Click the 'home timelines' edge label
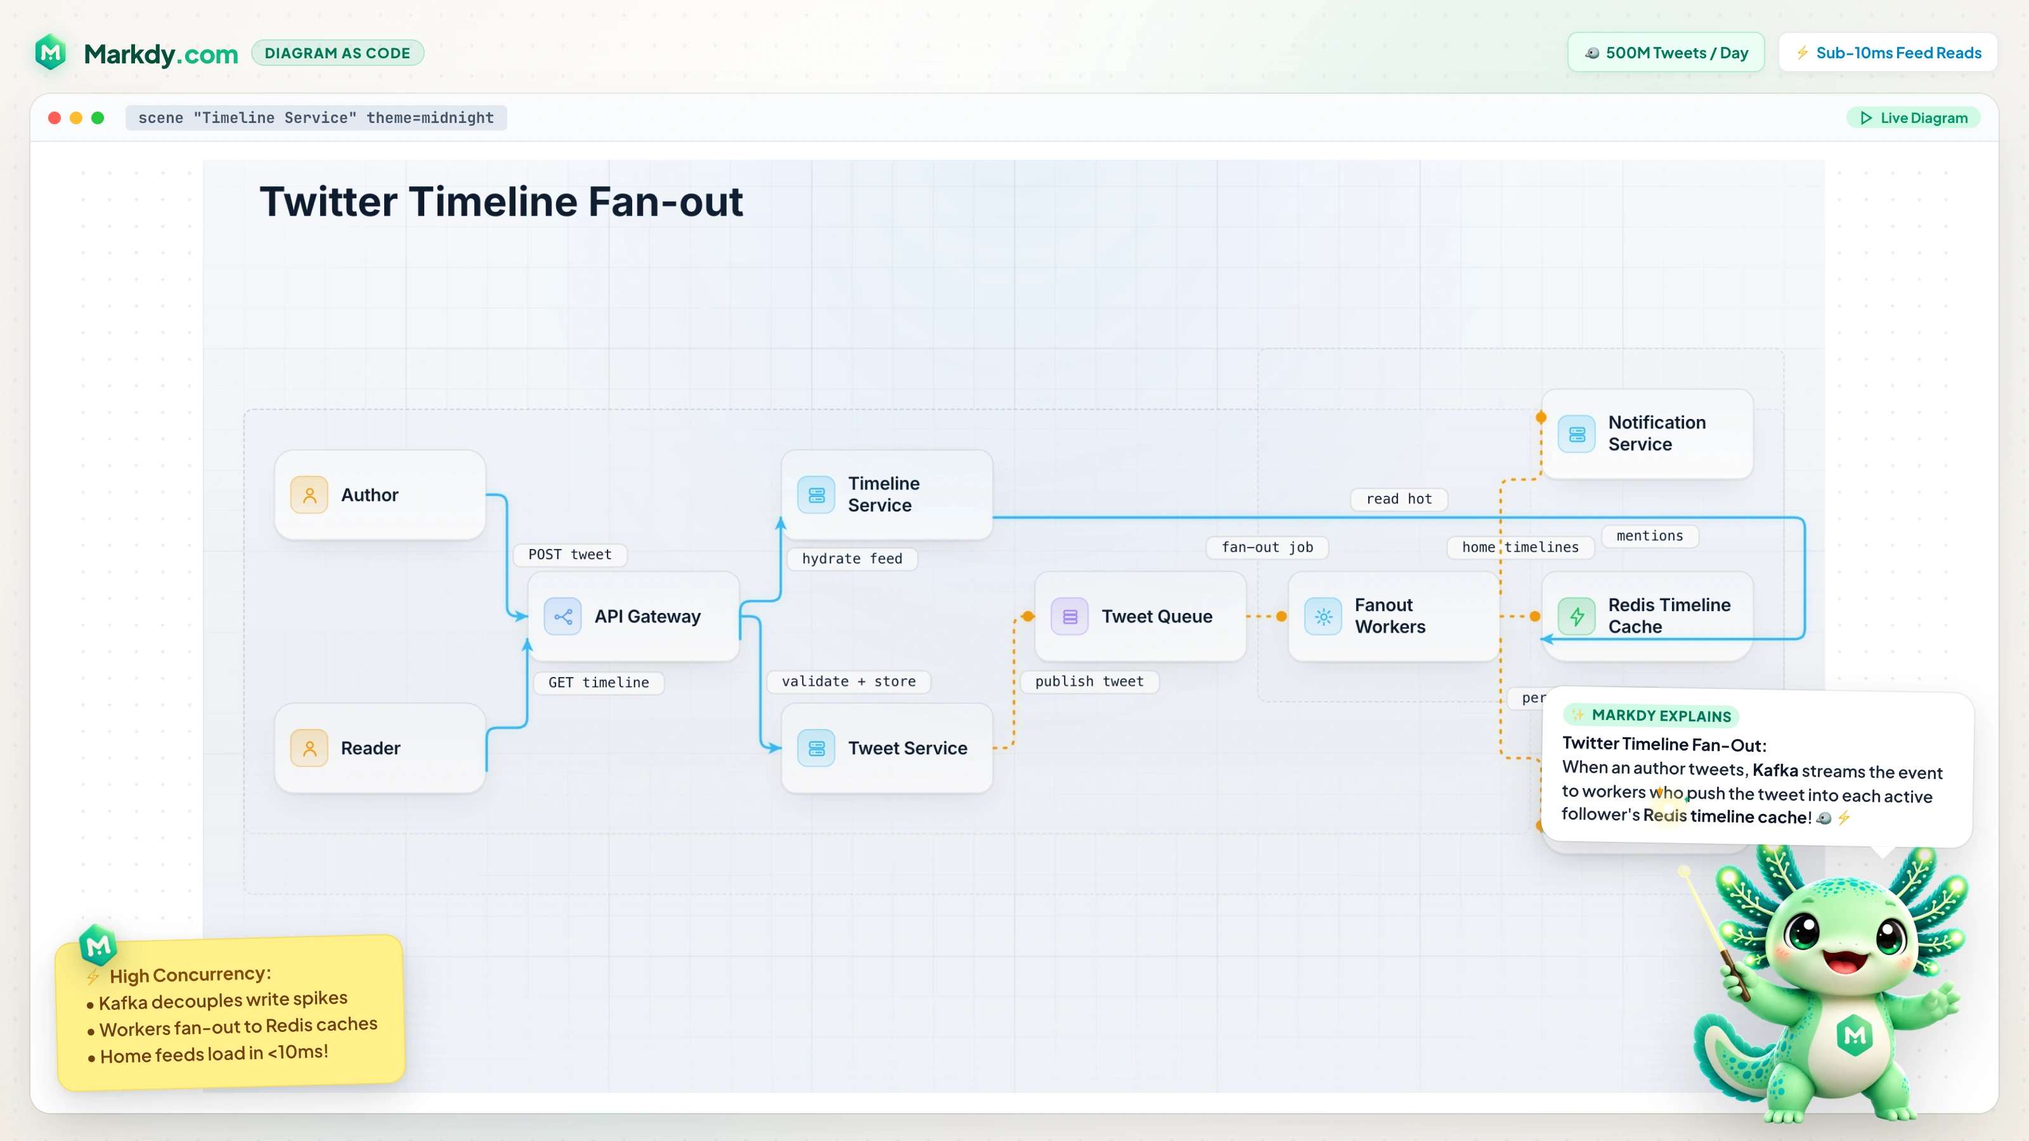 [x=1520, y=547]
